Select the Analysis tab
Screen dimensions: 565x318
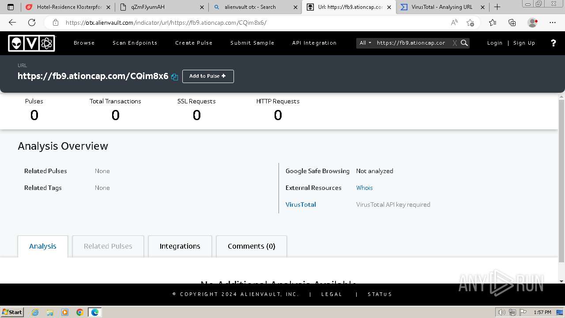pos(43,246)
